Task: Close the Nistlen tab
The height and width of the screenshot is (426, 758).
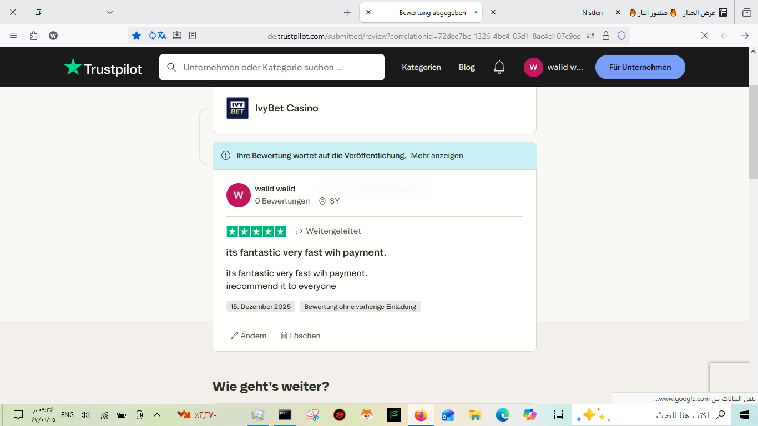Action: (493, 12)
